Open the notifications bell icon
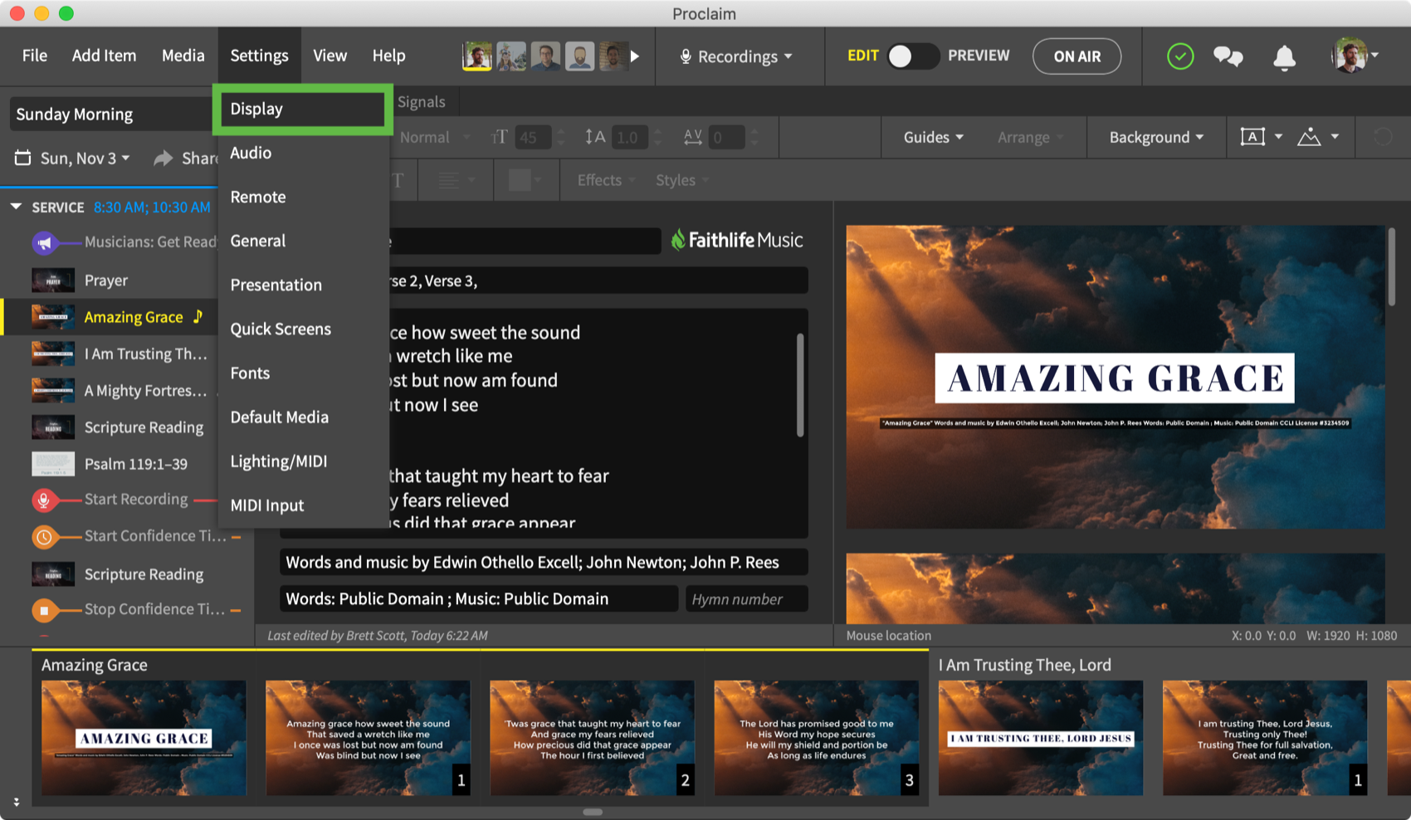The width and height of the screenshot is (1411, 820). (1284, 57)
